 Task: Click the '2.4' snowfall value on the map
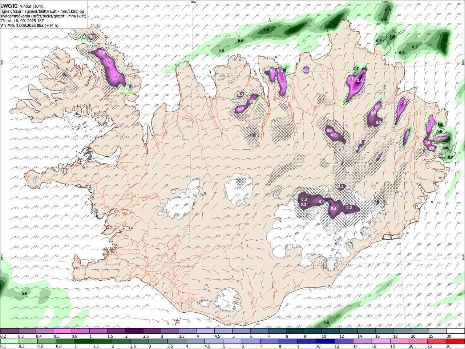click(x=360, y=80)
